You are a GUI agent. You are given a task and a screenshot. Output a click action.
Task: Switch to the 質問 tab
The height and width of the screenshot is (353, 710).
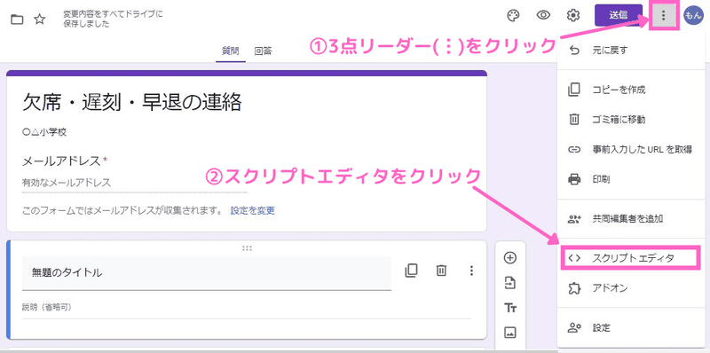(231, 51)
